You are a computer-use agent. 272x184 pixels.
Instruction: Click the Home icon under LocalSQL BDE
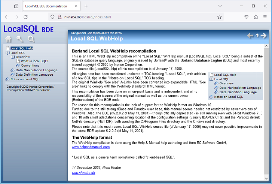coord(8,39)
